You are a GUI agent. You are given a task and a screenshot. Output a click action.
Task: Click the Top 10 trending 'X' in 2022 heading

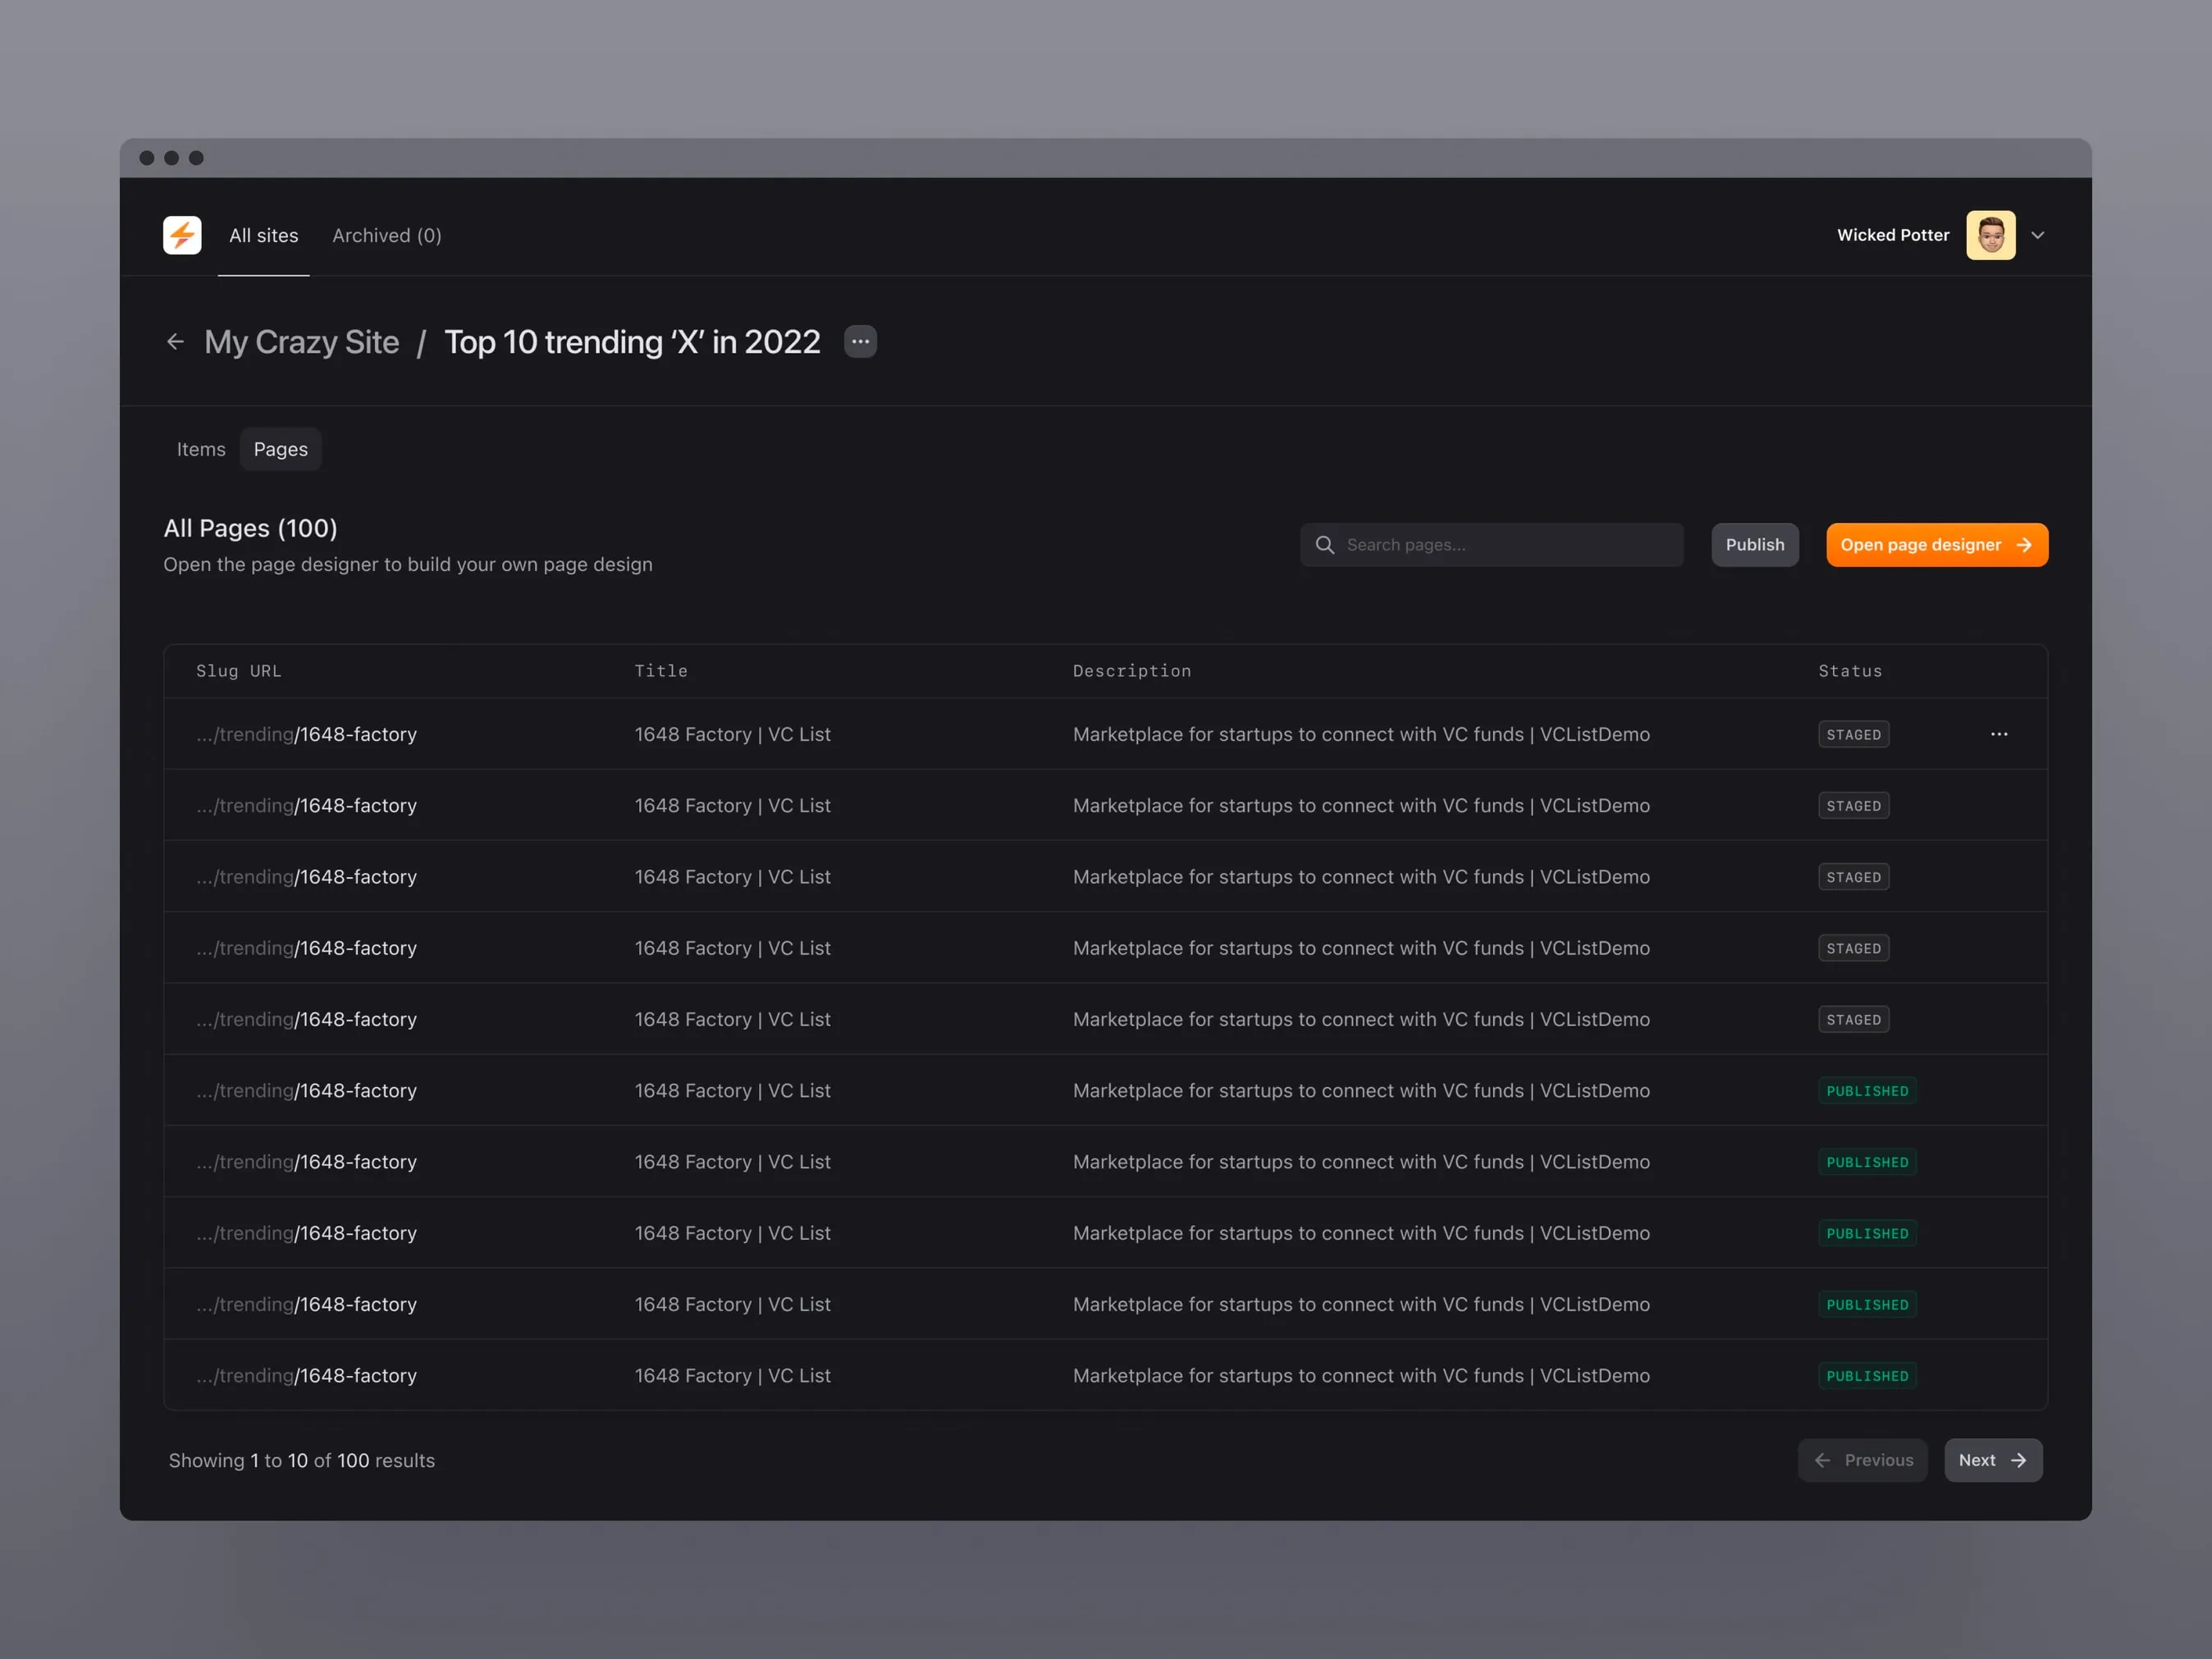(x=632, y=342)
